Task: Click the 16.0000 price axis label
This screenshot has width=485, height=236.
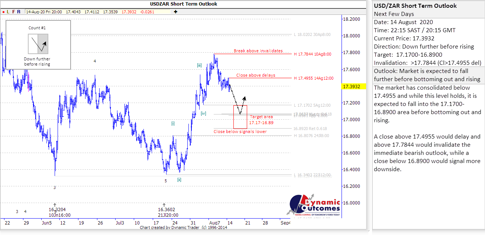Action: 351,203
